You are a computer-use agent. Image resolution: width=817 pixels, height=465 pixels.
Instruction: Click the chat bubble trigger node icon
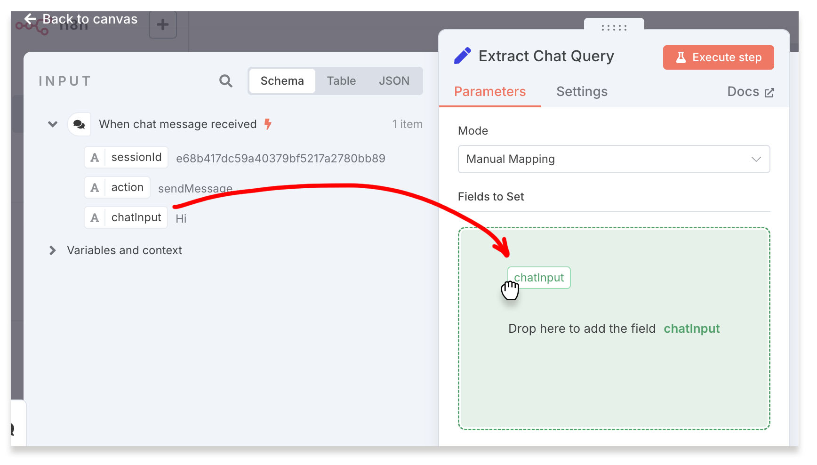79,124
